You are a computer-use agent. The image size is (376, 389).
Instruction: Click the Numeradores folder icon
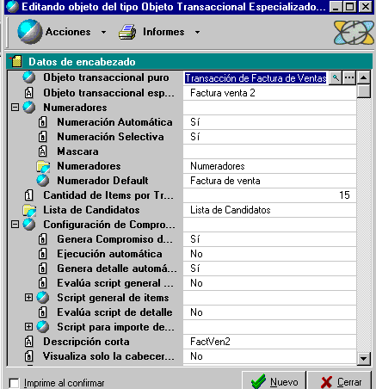pyautogui.click(x=43, y=166)
